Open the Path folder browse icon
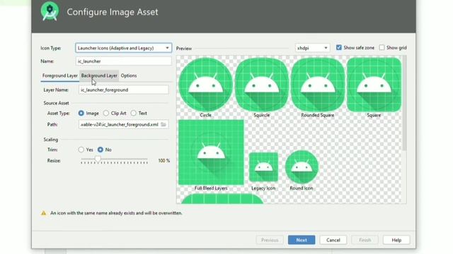 pyautogui.click(x=164, y=124)
